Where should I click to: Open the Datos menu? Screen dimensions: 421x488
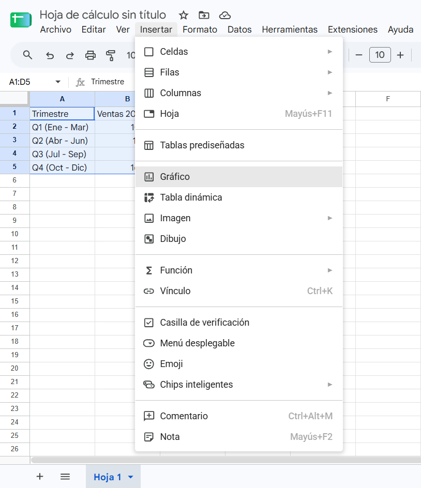point(239,29)
